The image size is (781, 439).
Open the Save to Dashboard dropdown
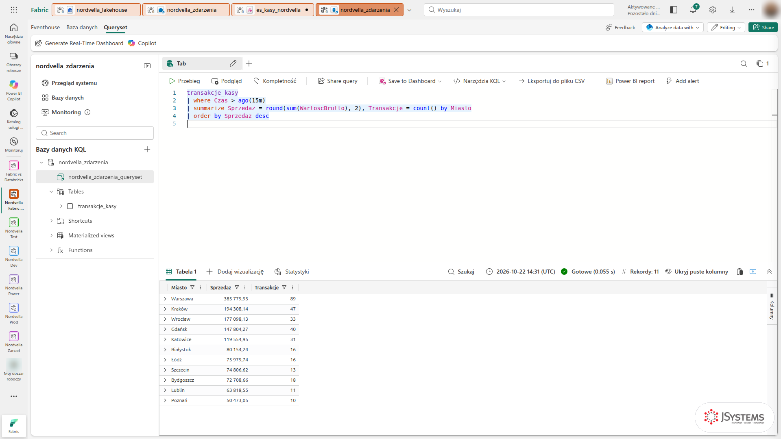[x=410, y=81]
